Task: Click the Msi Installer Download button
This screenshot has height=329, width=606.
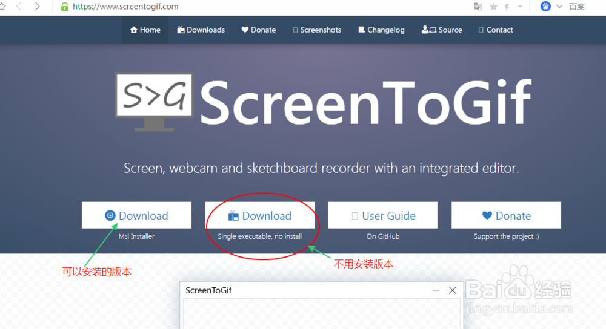Action: tap(136, 215)
